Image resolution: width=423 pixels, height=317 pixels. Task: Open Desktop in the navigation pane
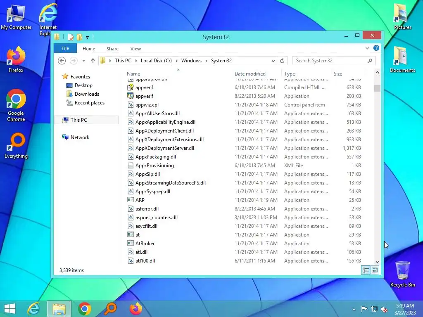coord(83,85)
